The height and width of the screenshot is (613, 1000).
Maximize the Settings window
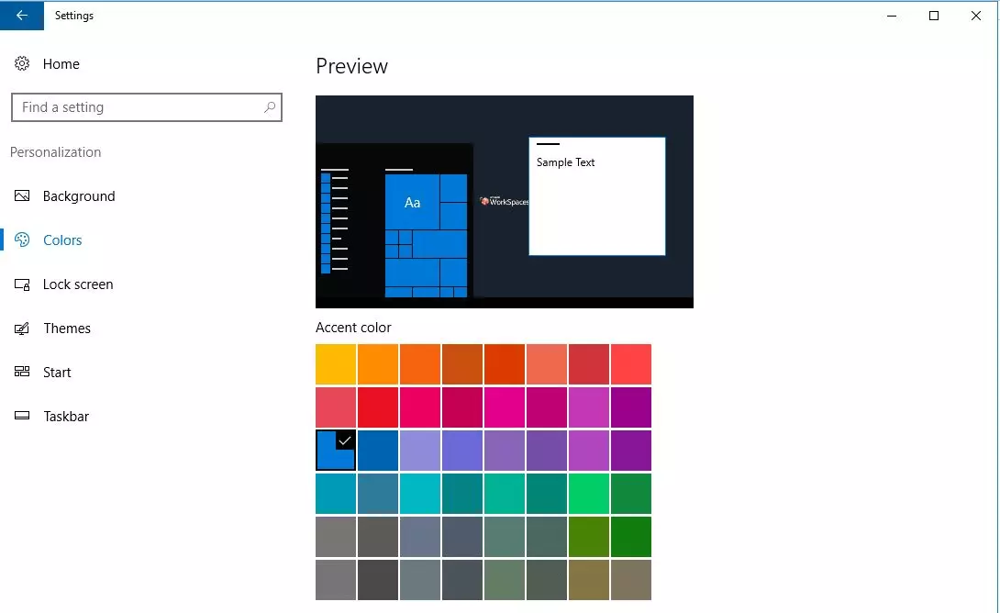[x=934, y=16]
